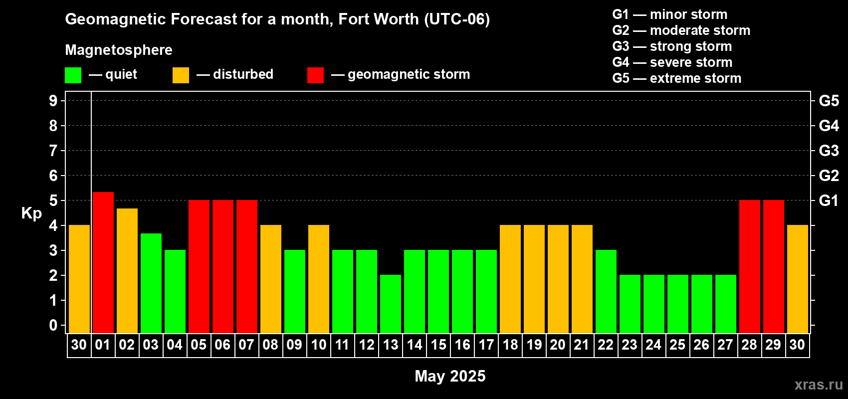Click the G1 label on right axis

[x=829, y=200]
